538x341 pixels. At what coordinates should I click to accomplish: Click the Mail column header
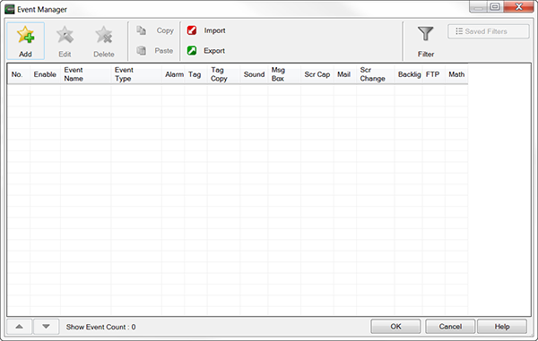point(345,74)
